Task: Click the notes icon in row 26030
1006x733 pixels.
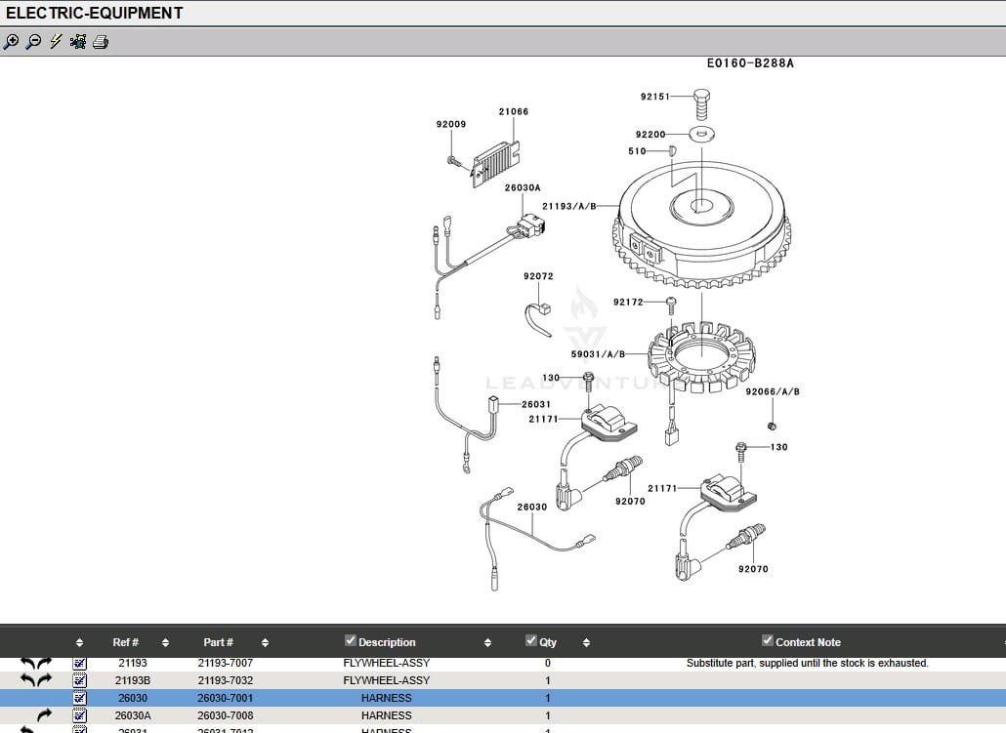Action: click(80, 698)
